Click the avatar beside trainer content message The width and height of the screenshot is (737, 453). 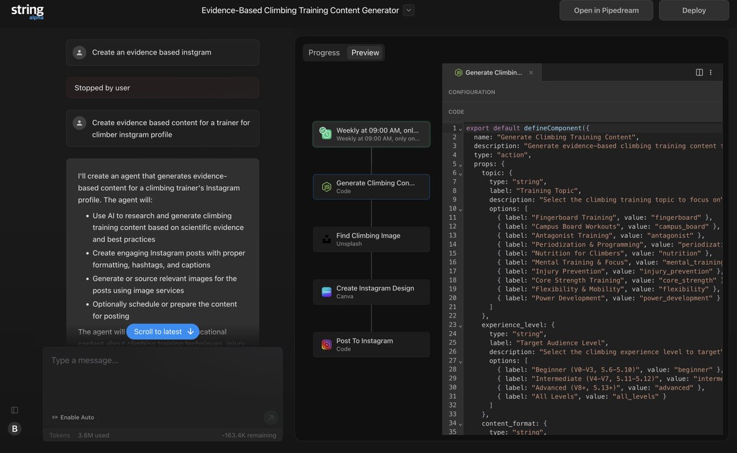pos(79,123)
